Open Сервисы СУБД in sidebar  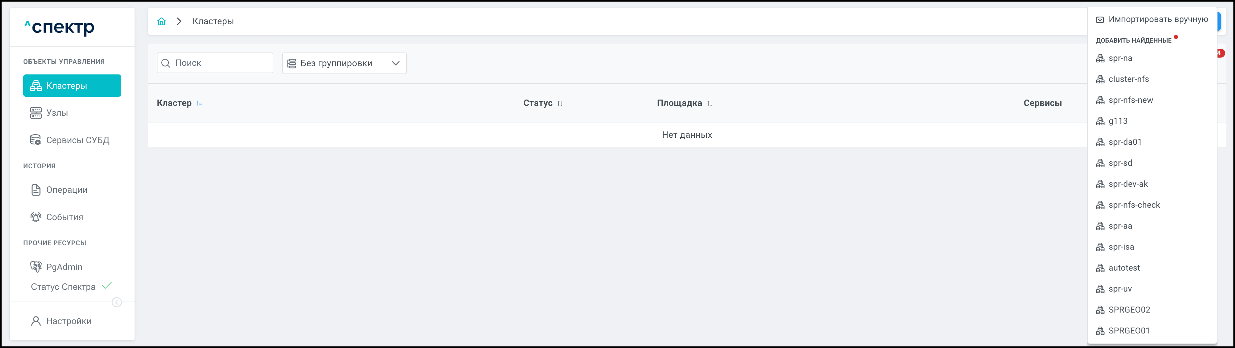77,140
